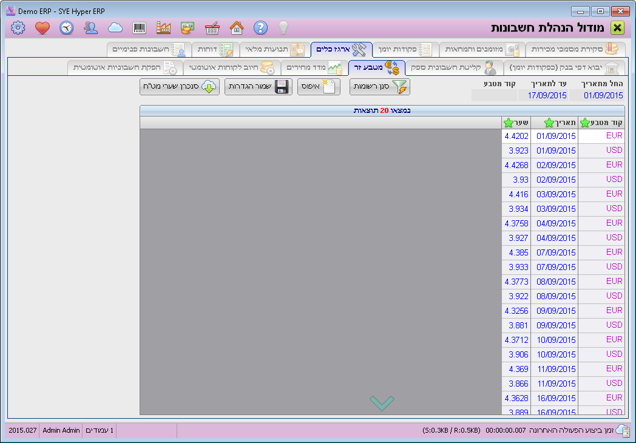Go to the home icon
Image resolution: width=636 pixels, height=443 pixels.
coord(236,27)
